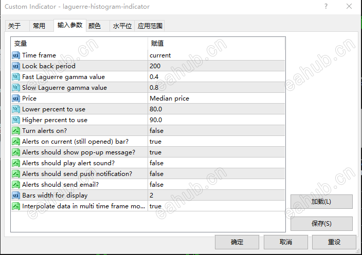Click the icon for send email row
This screenshot has height=255, width=362.
click(x=16, y=185)
